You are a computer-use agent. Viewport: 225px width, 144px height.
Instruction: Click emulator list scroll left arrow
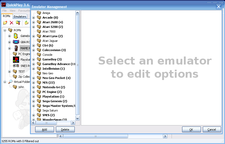33,123
